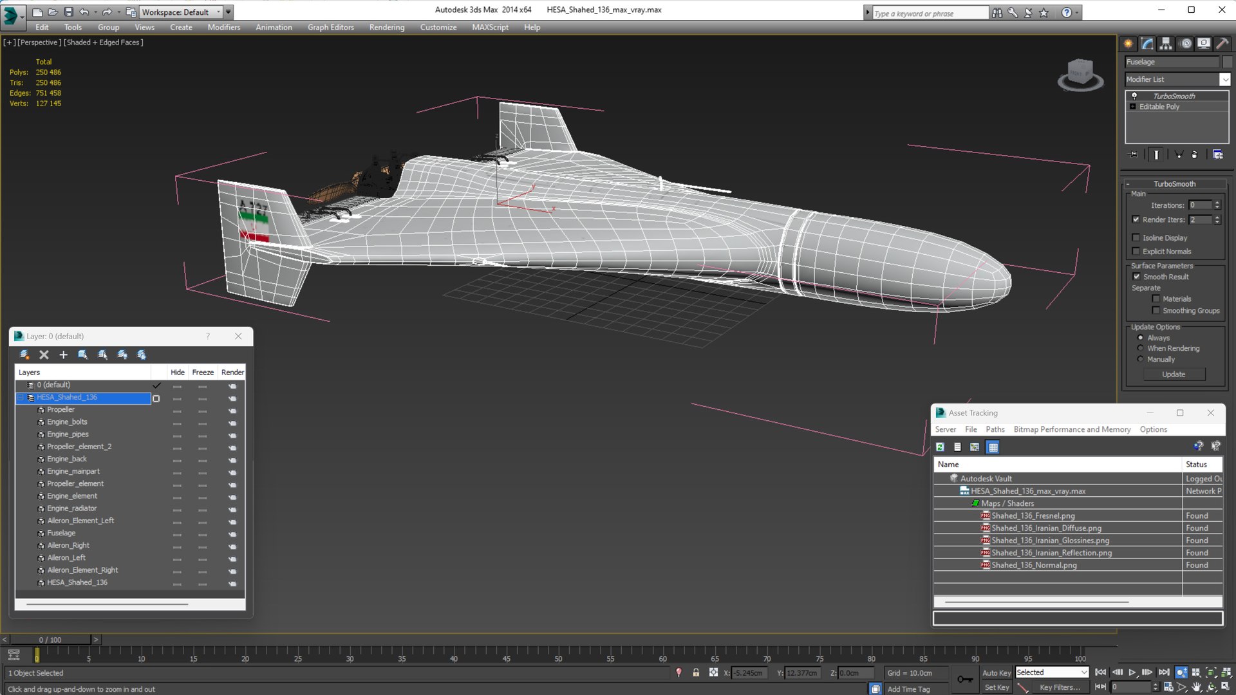Open Bitmap Performance and Memory menu
The image size is (1236, 695).
1072,429
